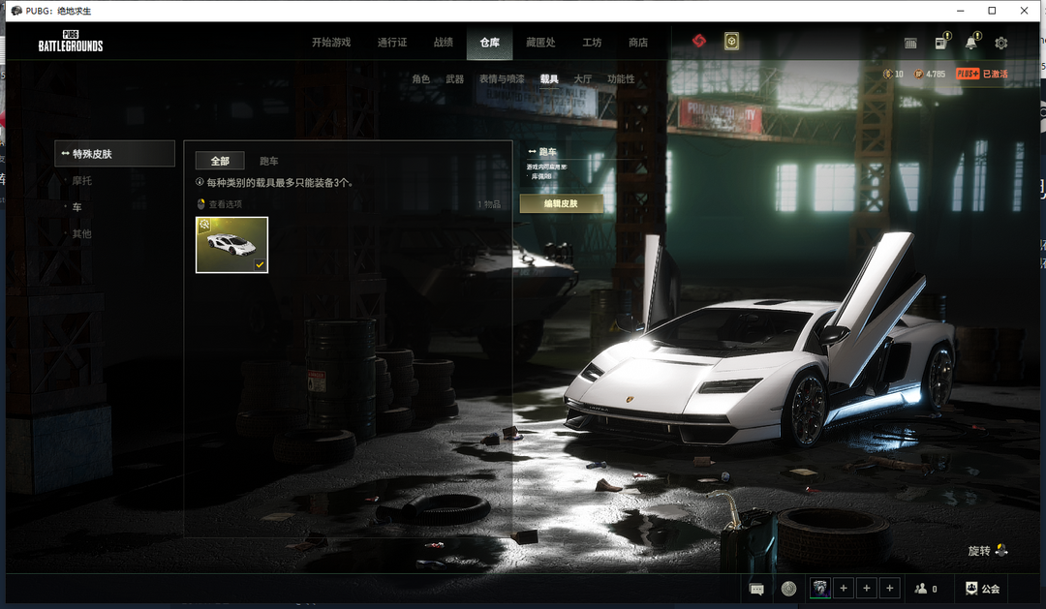Open the 武器 sub-tab
Viewport: 1046px width, 609px height.
[455, 78]
